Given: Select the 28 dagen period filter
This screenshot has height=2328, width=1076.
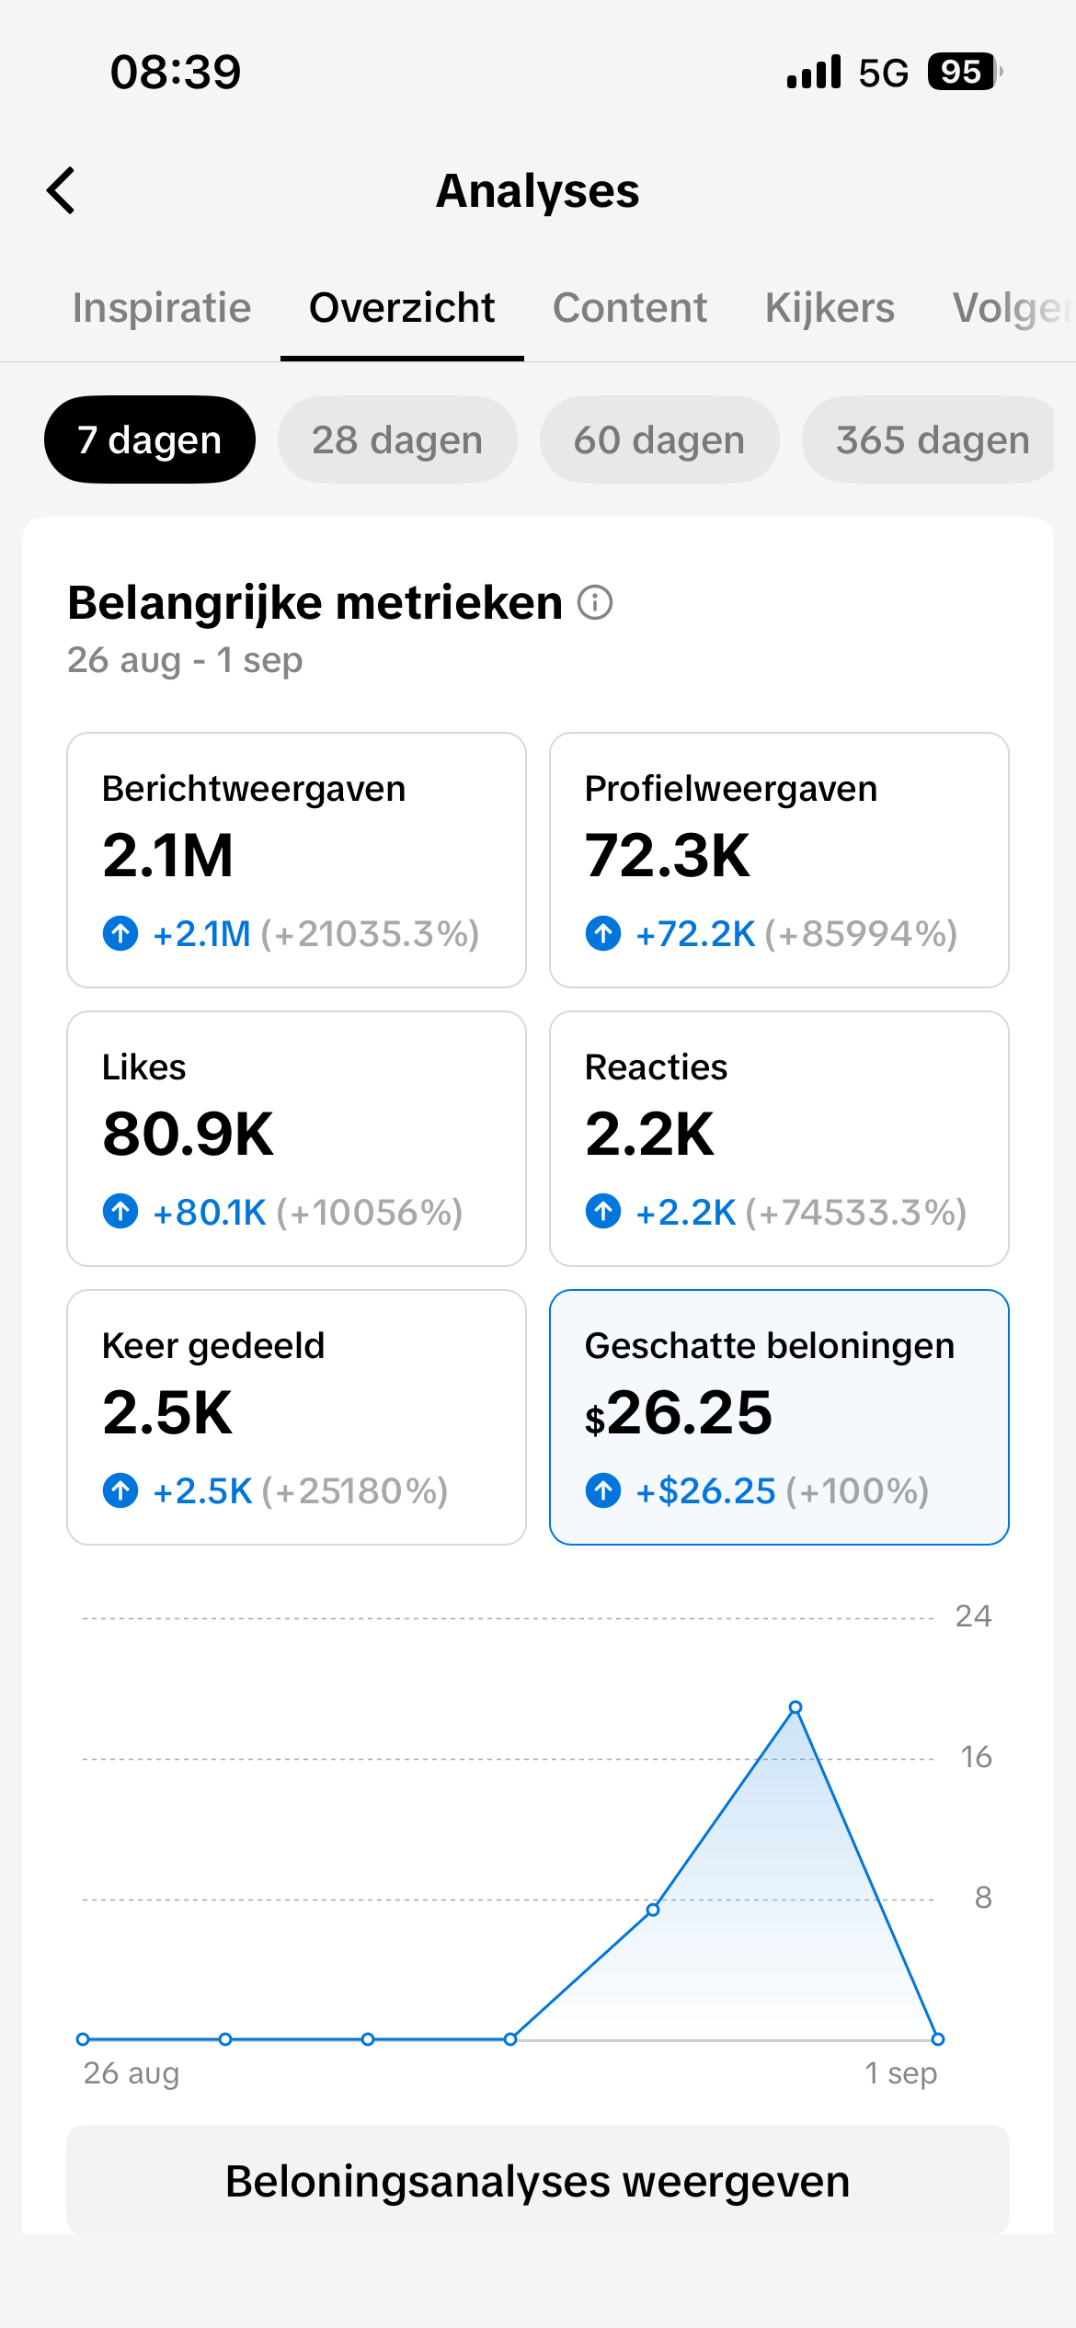Looking at the screenshot, I should [397, 439].
